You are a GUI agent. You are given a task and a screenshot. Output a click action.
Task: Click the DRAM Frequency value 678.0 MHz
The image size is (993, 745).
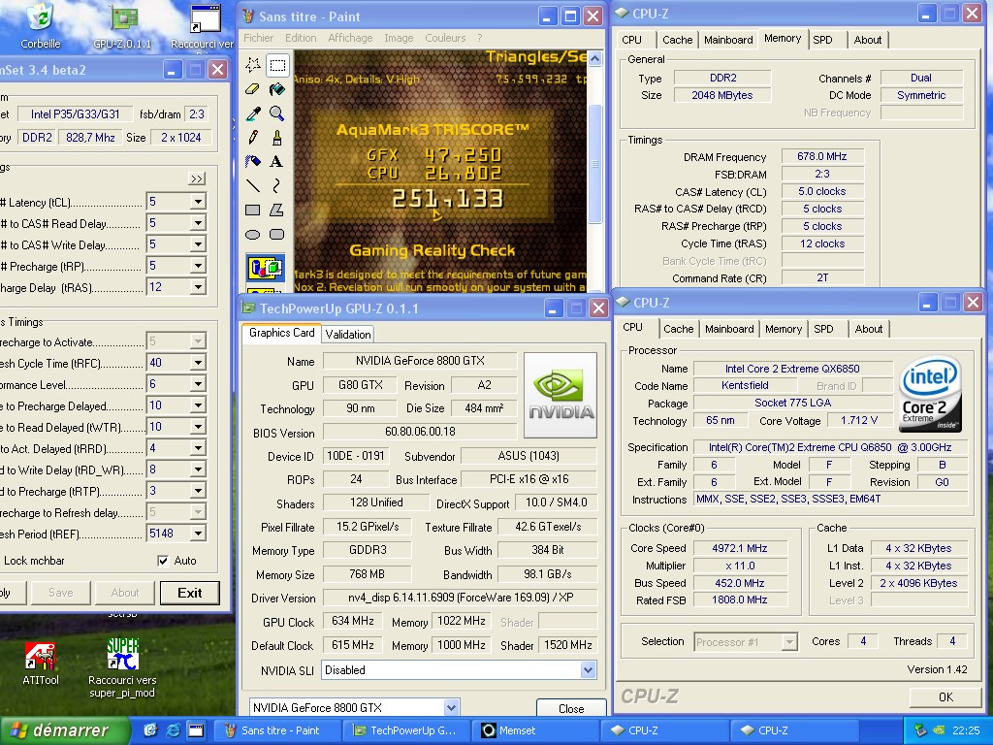click(x=822, y=156)
